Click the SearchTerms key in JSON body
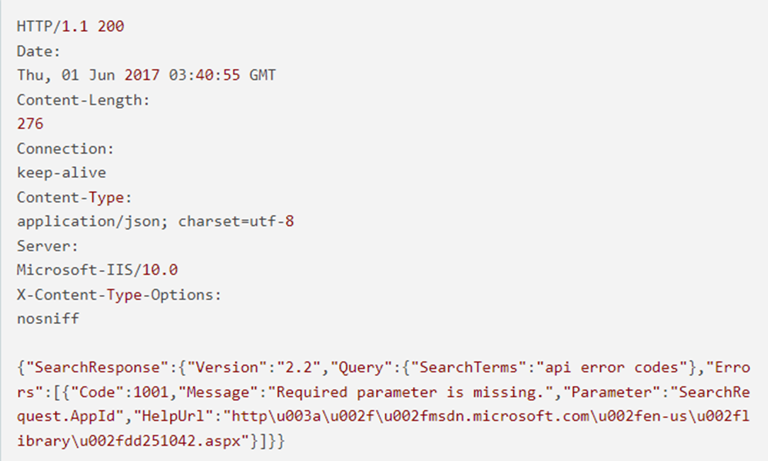This screenshot has height=461, width=768. coord(468,367)
